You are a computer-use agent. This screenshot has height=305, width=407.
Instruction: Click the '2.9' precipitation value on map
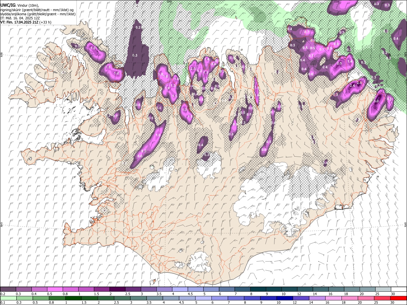point(359,83)
